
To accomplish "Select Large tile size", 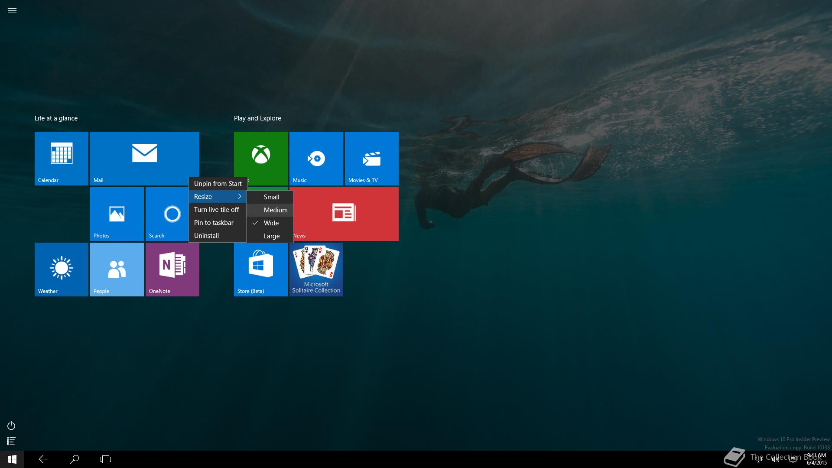I will [x=270, y=236].
